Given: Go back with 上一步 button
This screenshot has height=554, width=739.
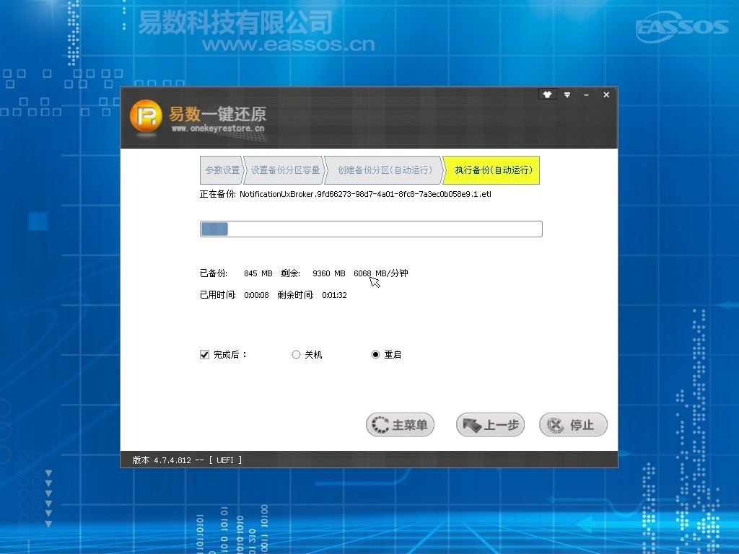Looking at the screenshot, I should tap(490, 425).
